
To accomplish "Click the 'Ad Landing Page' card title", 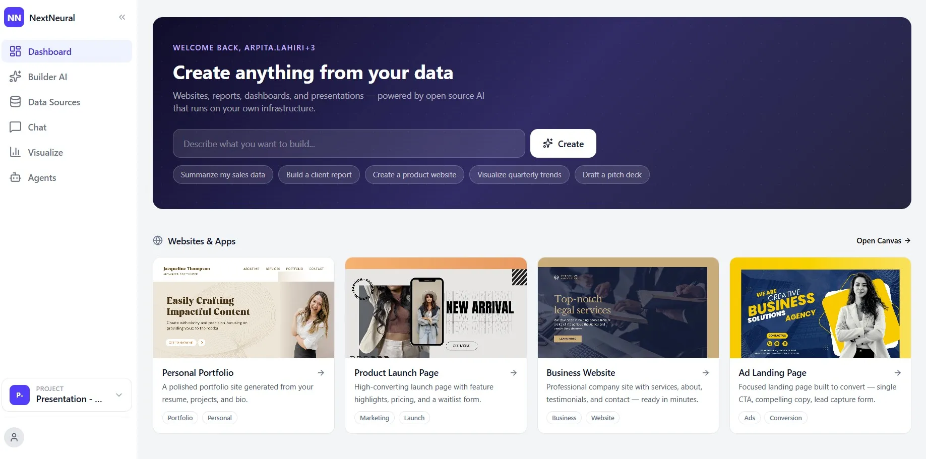I will point(772,373).
